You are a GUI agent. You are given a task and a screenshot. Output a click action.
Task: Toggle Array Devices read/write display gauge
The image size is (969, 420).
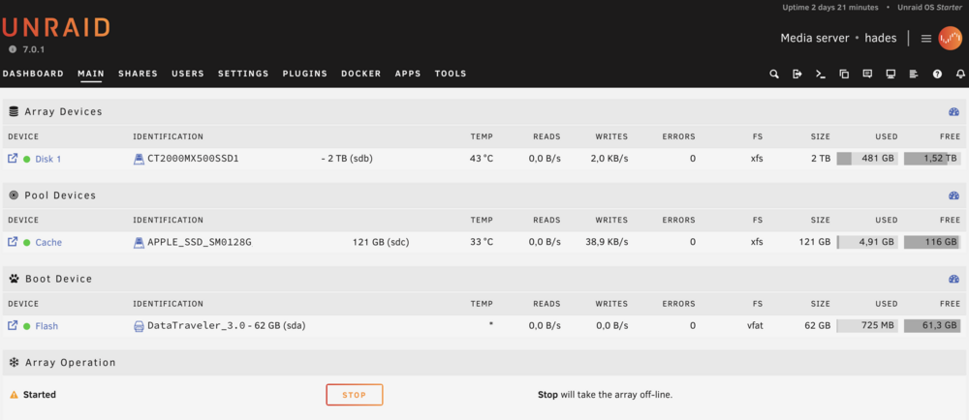click(953, 112)
